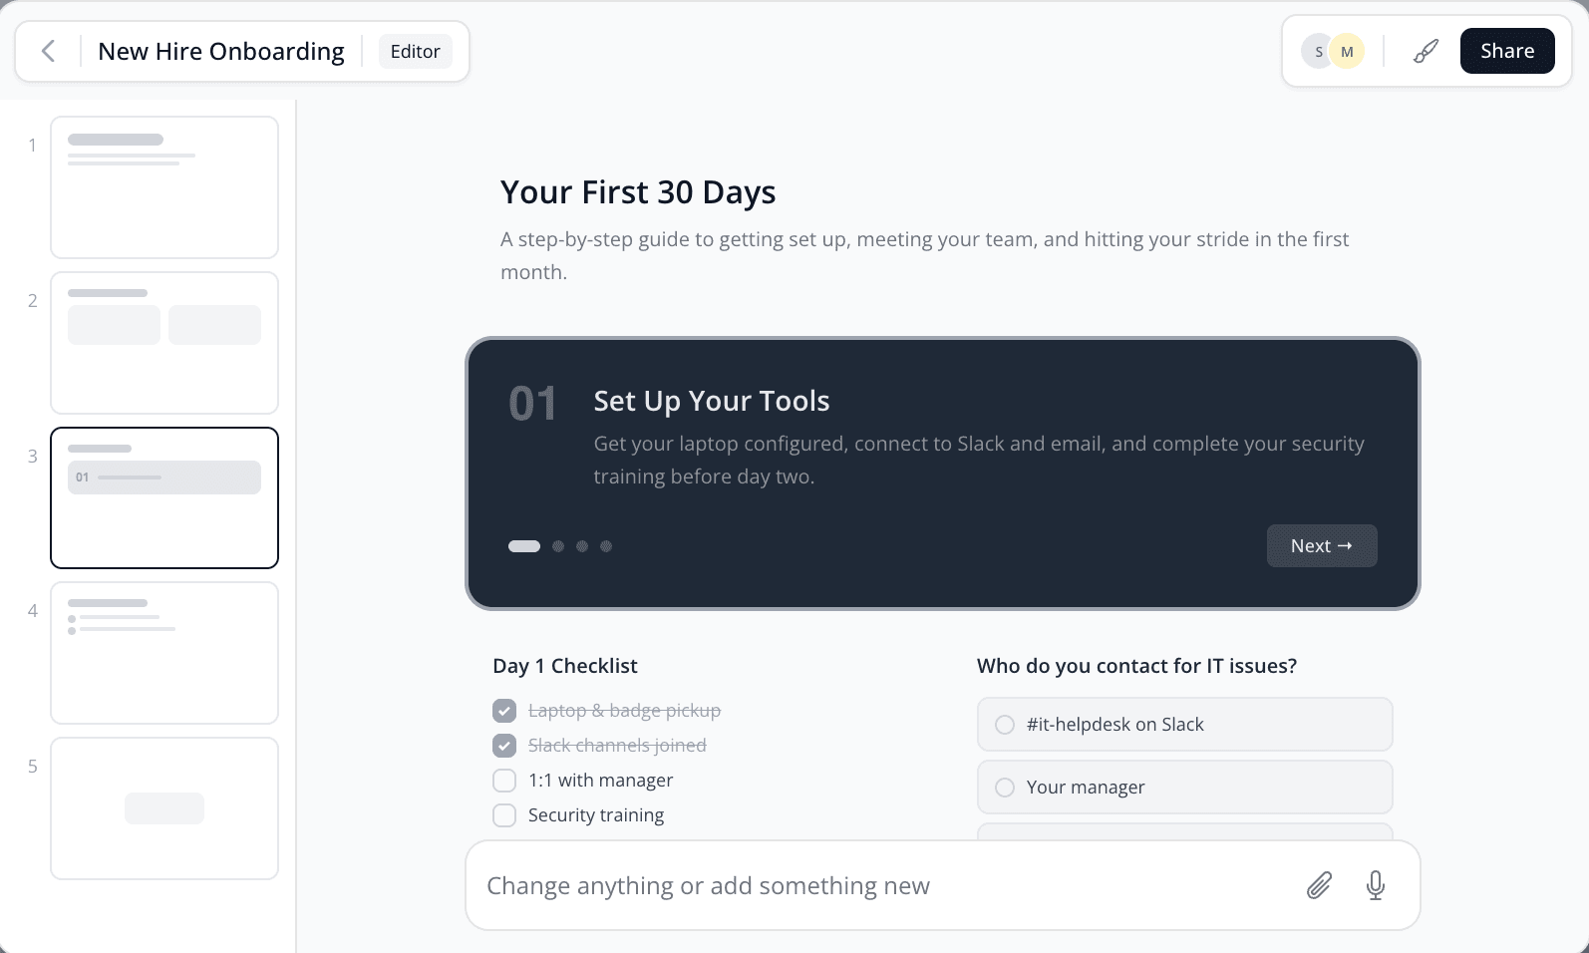Open slide 5 thumbnail in the sidebar

(x=164, y=807)
